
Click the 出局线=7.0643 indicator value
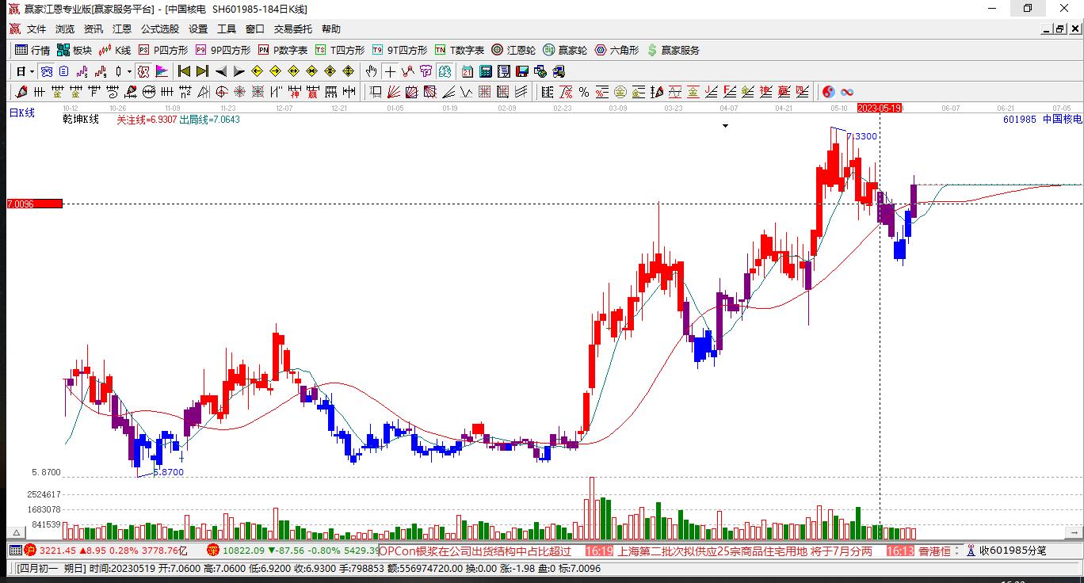tap(210, 120)
